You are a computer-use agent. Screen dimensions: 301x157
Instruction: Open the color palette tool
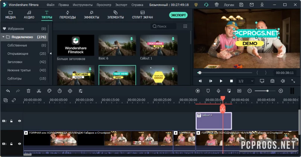(x=49, y=91)
